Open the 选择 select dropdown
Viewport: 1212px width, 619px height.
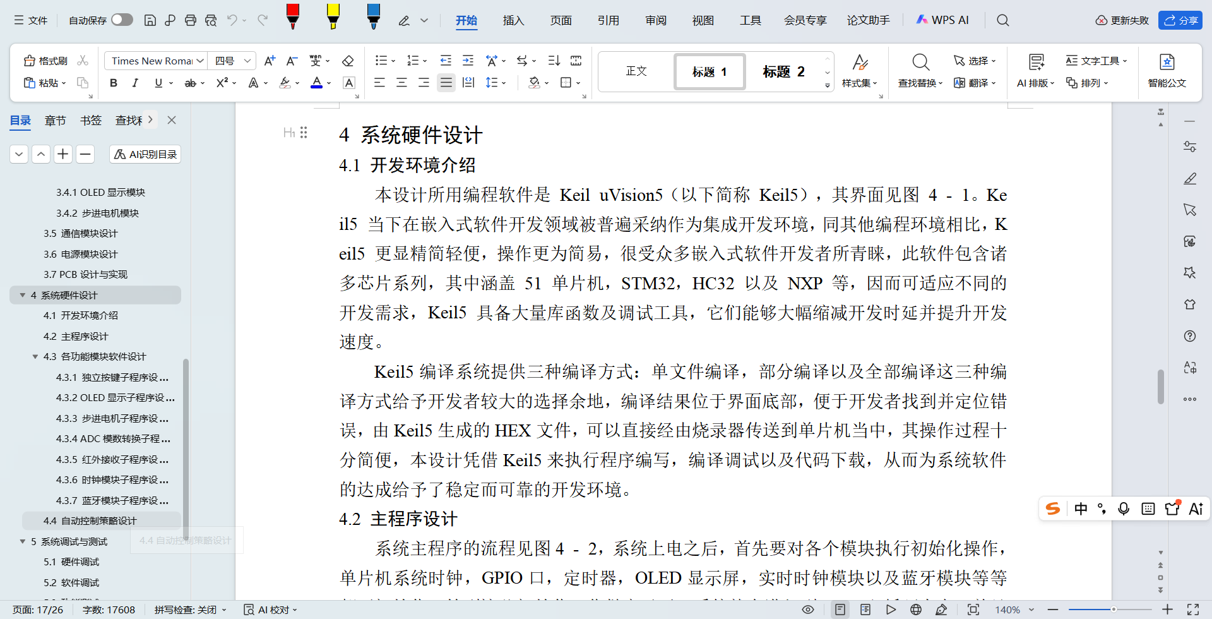click(975, 61)
